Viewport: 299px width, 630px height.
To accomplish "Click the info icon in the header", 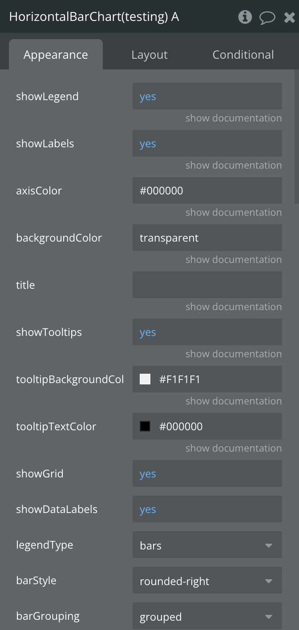I will click(245, 17).
